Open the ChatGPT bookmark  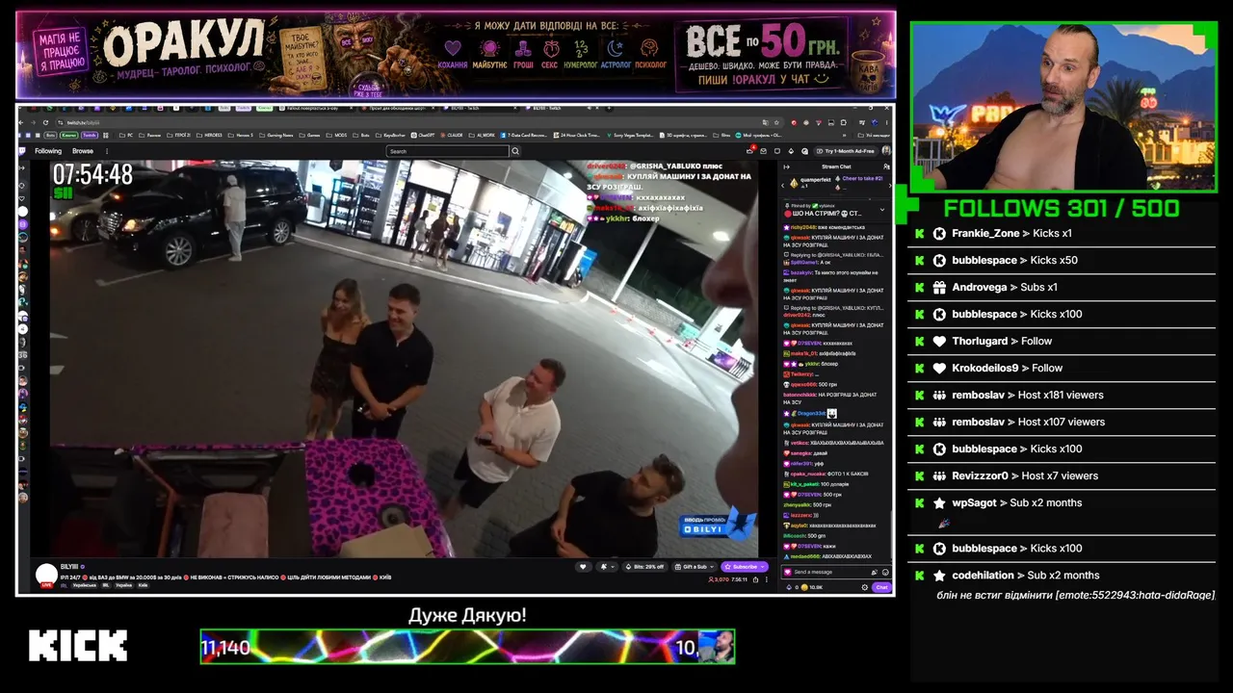point(422,135)
